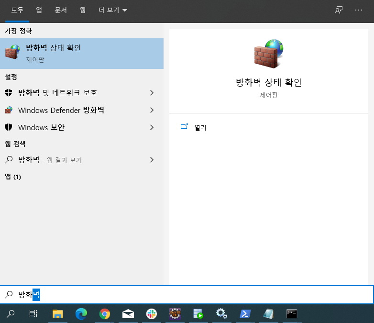Click 열기 in the preview pane
Image resolution: width=374 pixels, height=323 pixels.
pos(200,127)
